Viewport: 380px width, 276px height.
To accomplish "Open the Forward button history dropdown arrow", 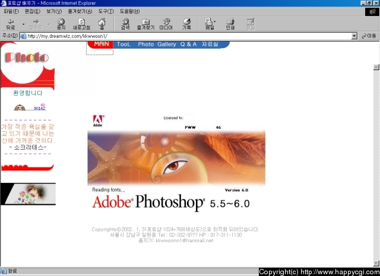I will pyautogui.click(x=49, y=24).
